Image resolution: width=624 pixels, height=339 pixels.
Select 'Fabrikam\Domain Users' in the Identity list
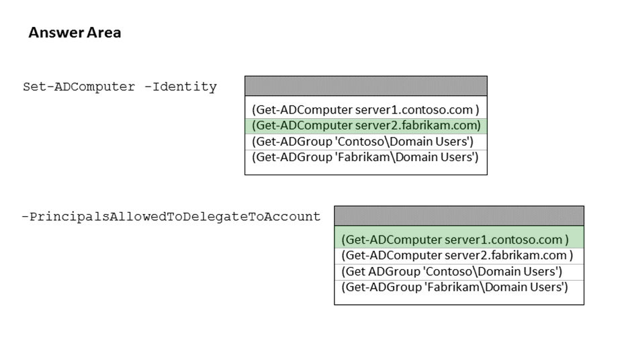[x=365, y=158]
